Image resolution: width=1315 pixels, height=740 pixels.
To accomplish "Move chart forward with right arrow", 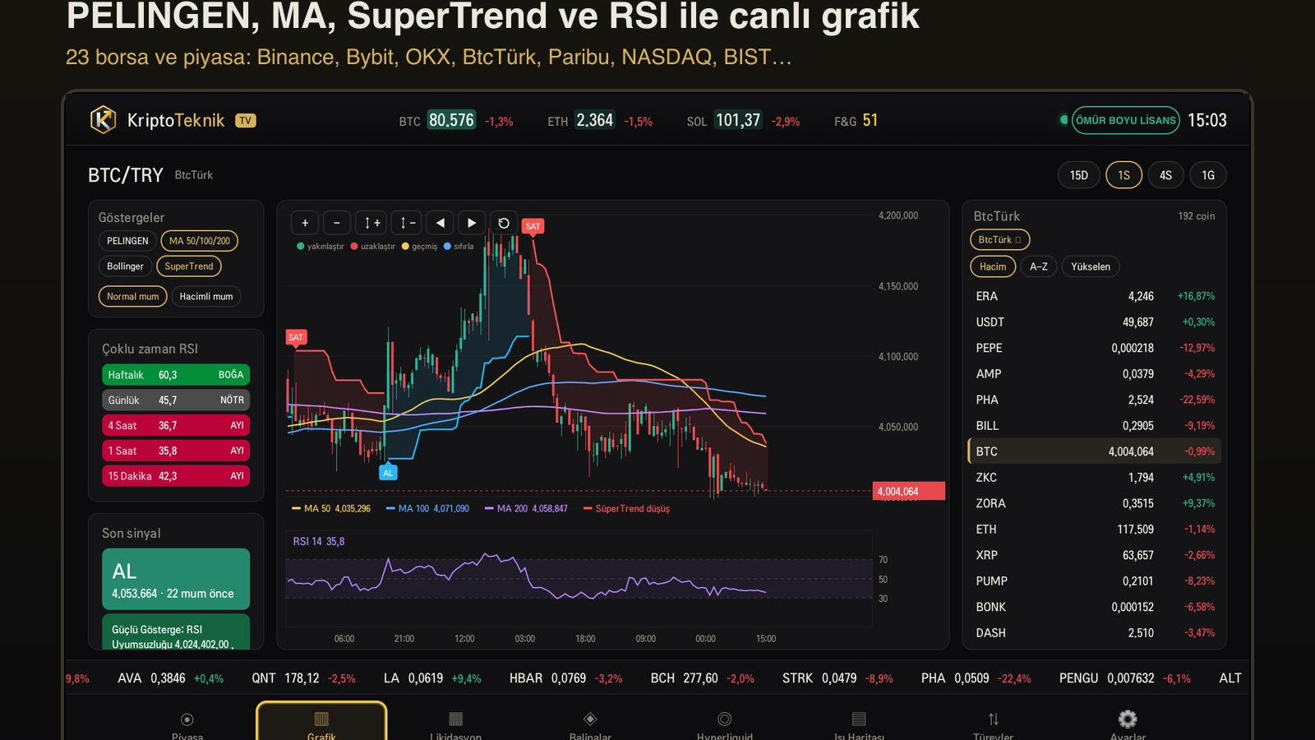I will [x=472, y=223].
